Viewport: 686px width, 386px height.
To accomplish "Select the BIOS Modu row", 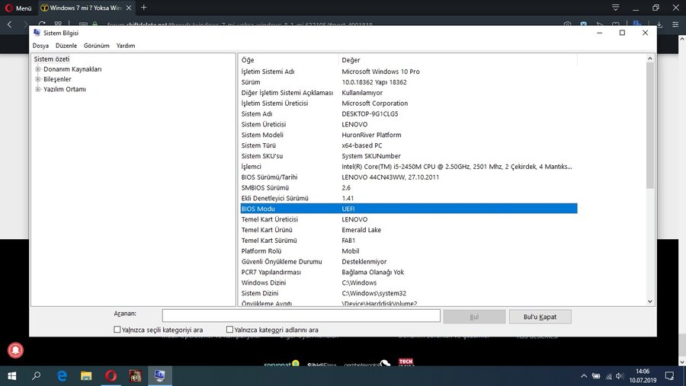I will [409, 209].
